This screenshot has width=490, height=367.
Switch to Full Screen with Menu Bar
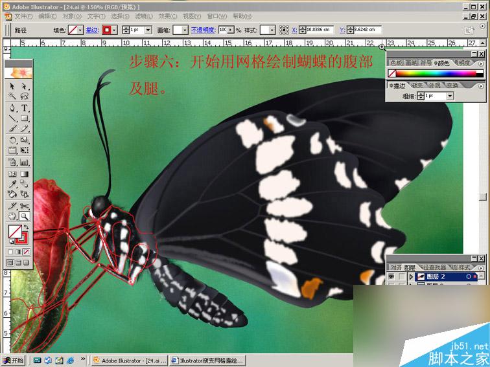tap(18, 262)
